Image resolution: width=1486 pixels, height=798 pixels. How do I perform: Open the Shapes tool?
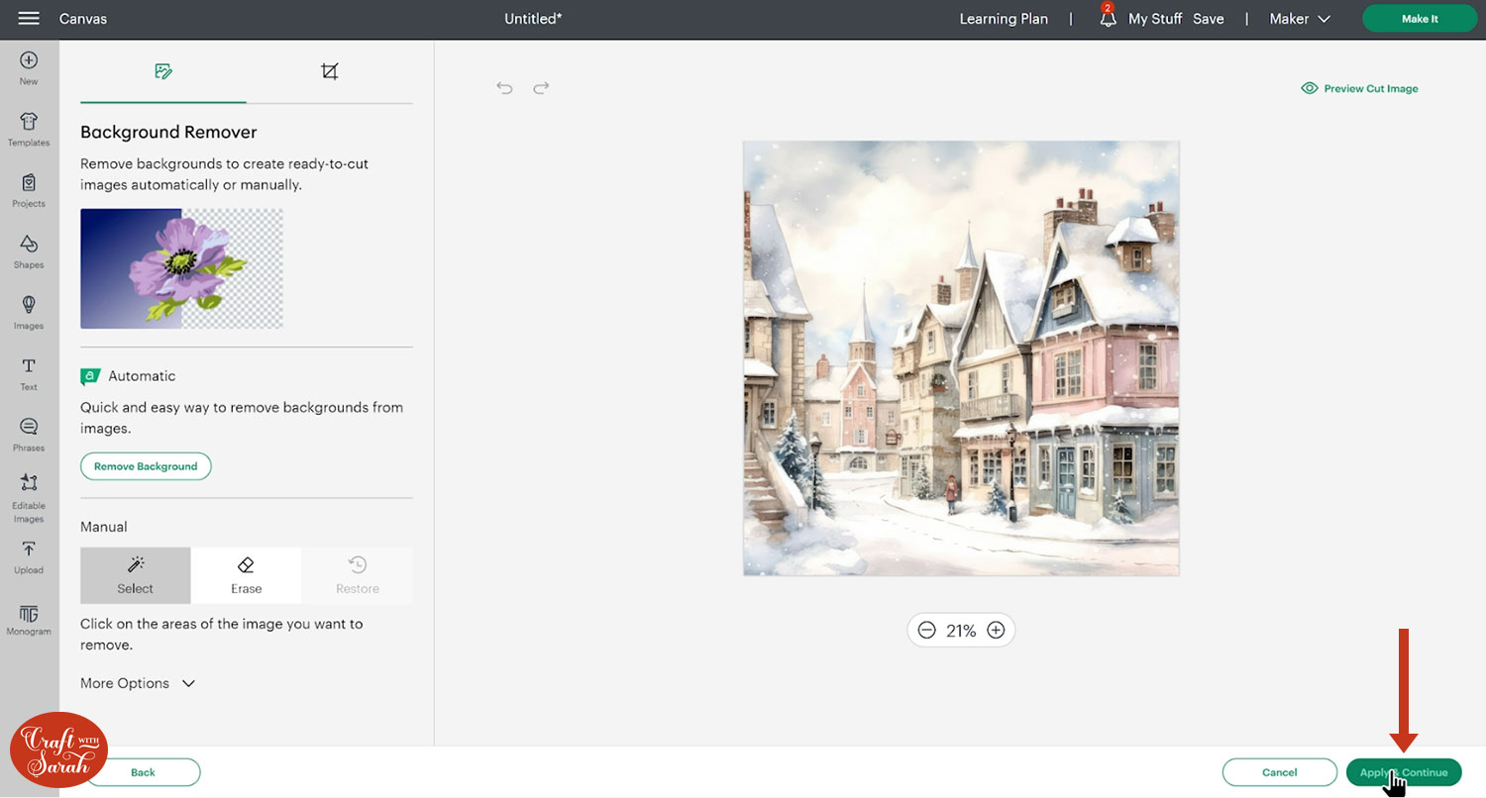(x=29, y=250)
